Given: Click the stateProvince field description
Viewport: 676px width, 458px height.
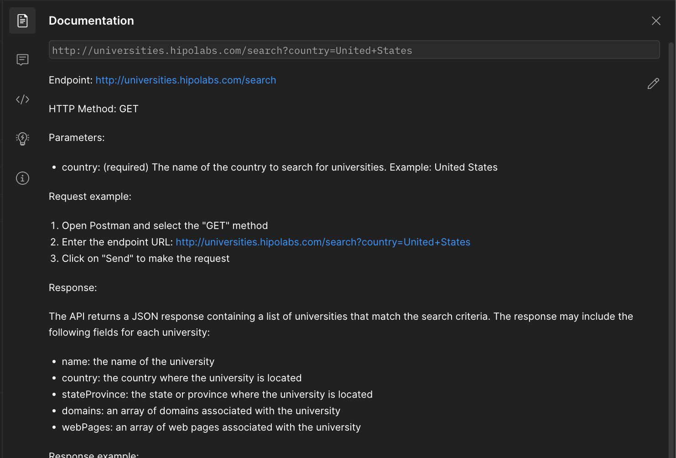Looking at the screenshot, I should [217, 395].
